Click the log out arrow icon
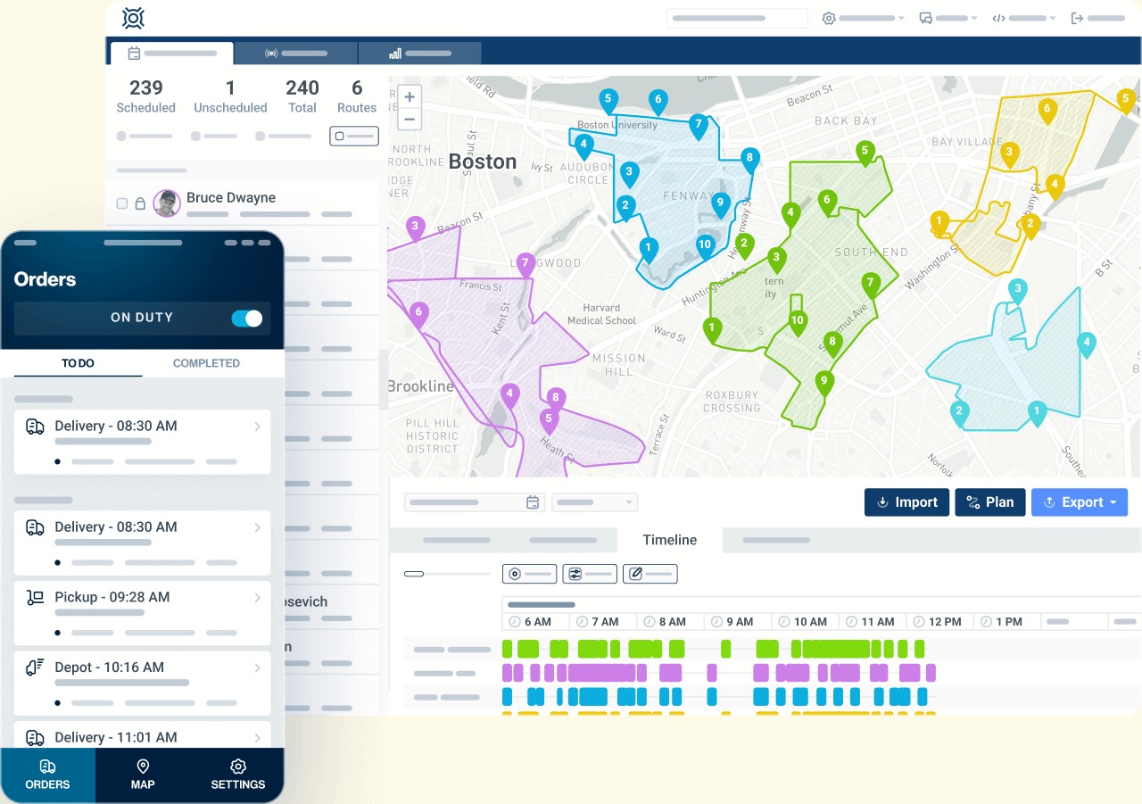 (1078, 18)
